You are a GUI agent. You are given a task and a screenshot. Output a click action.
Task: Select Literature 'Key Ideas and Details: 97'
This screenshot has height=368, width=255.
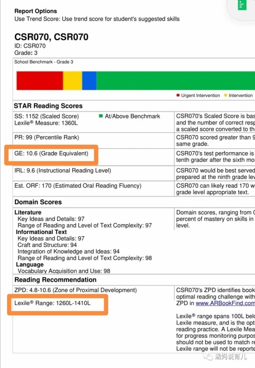tap(51, 219)
